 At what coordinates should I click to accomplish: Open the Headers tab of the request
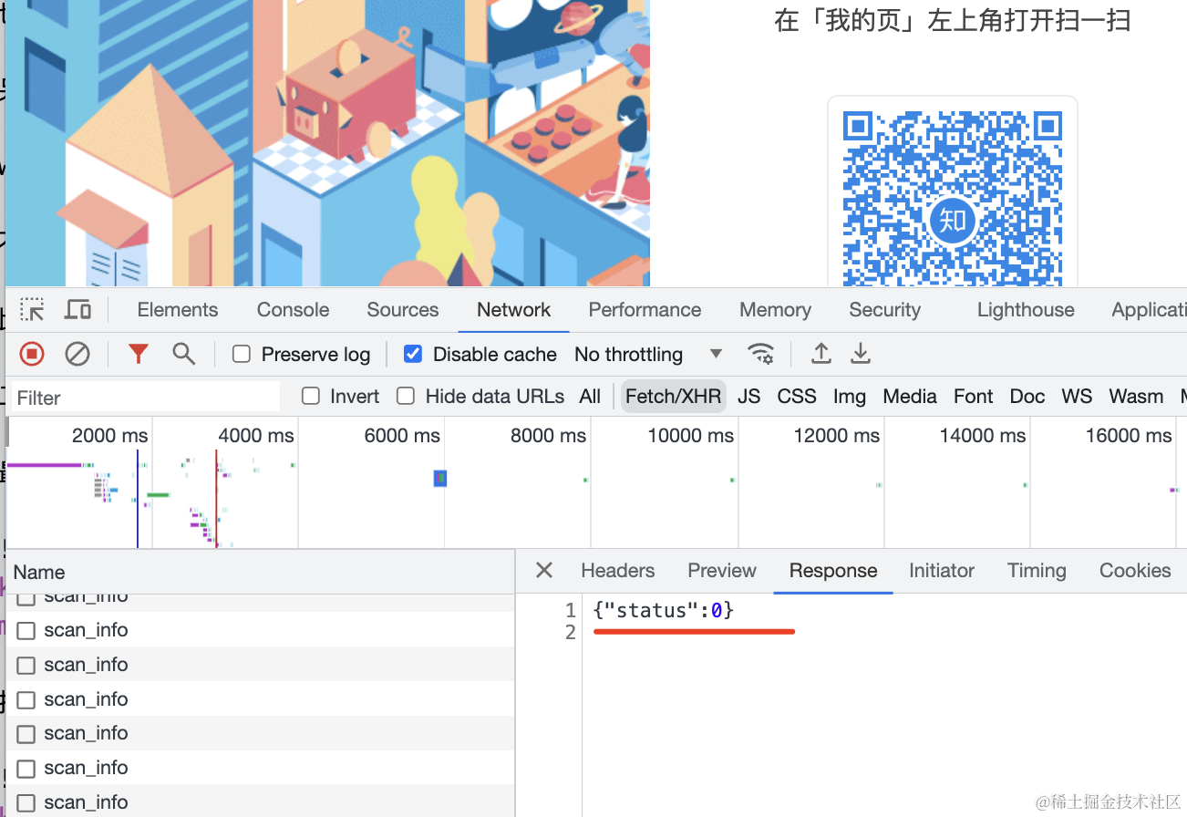(x=617, y=571)
